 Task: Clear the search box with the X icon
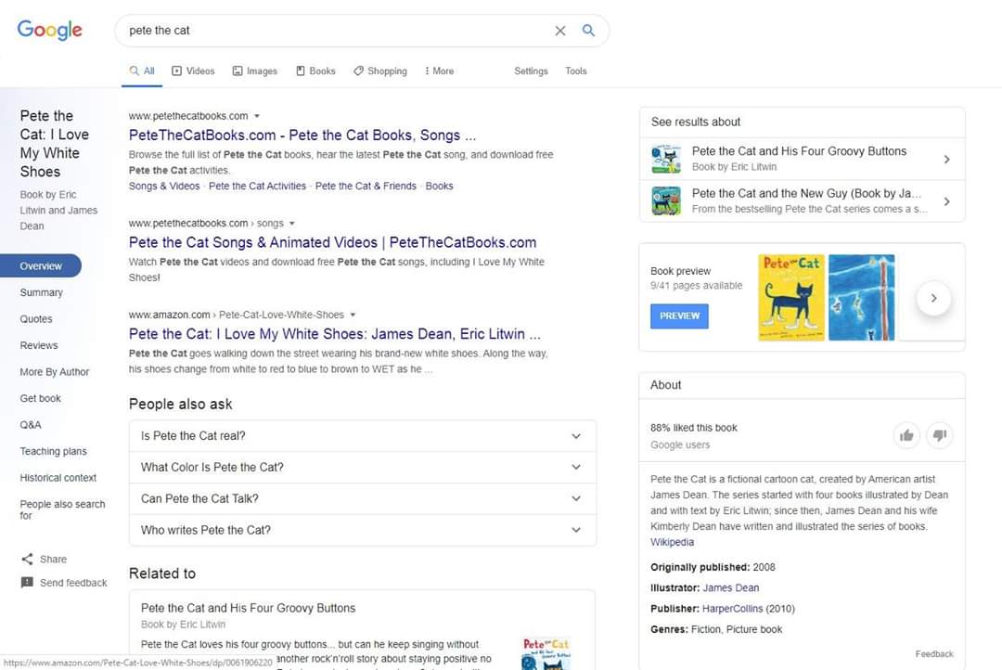560,31
